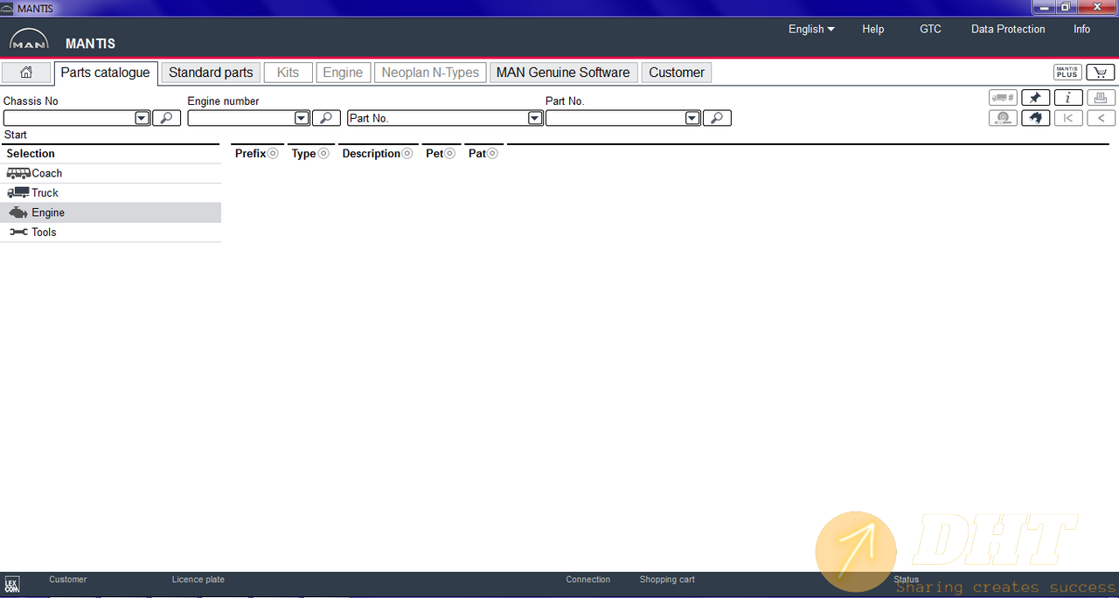Expand the Chassis No dropdown arrow
This screenshot has height=598, width=1119.
[142, 118]
